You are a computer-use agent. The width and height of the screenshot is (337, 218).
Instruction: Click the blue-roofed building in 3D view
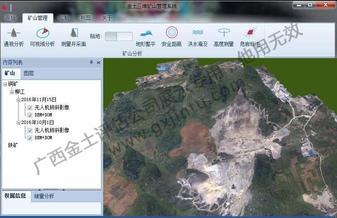click(x=163, y=68)
